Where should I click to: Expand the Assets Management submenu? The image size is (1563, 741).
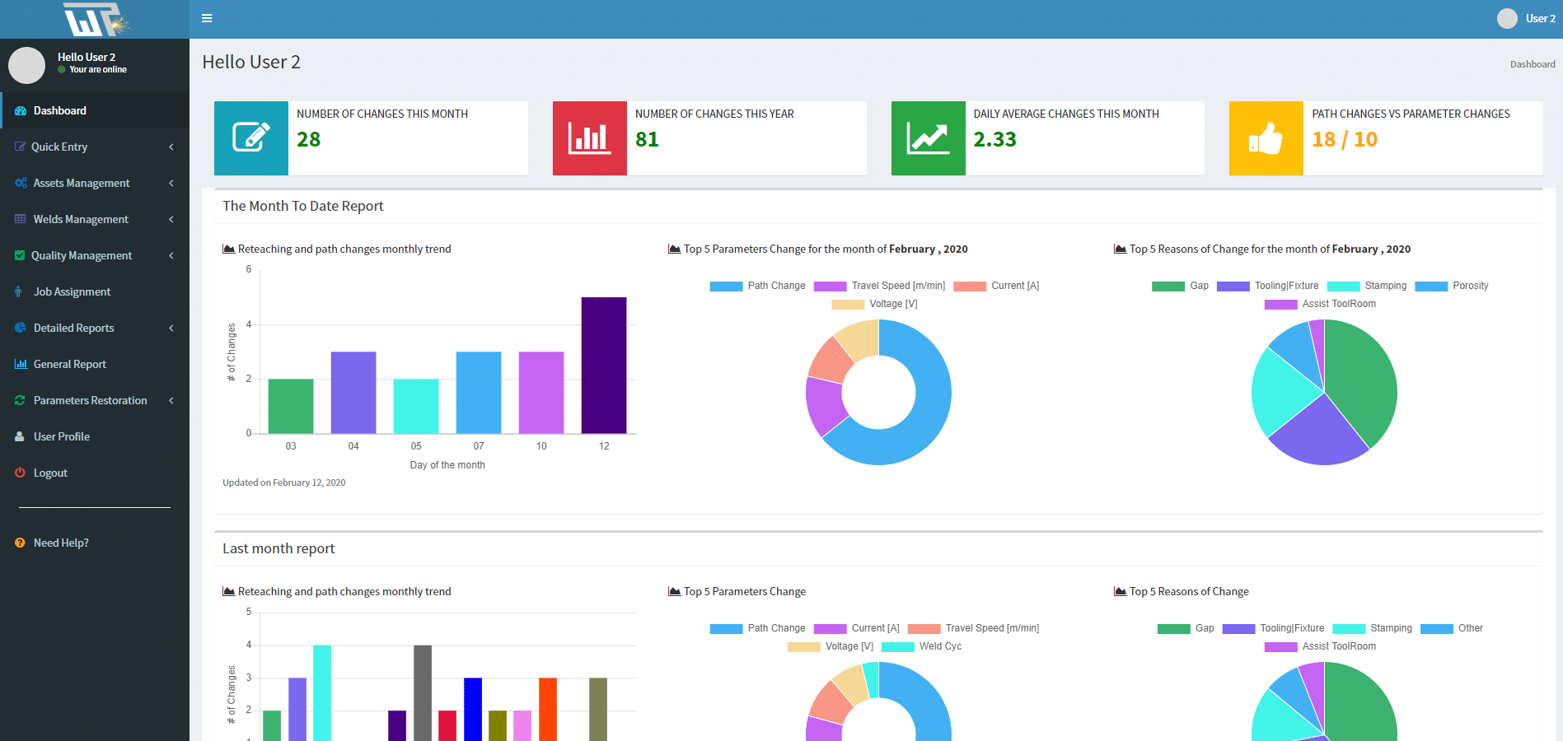82,183
